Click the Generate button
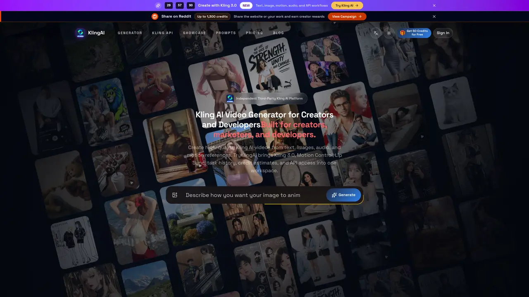 coord(343,195)
